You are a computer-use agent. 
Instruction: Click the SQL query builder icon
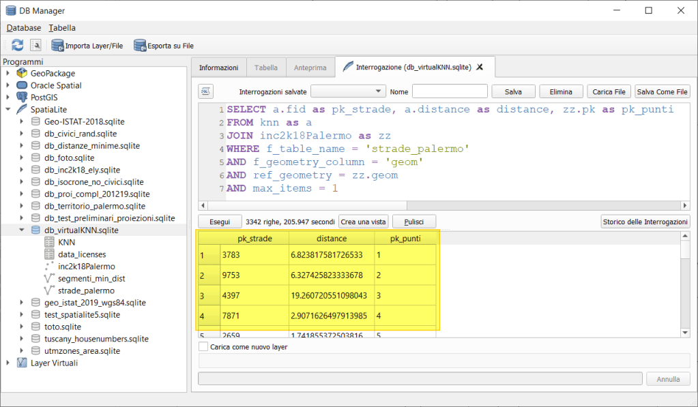click(x=206, y=91)
